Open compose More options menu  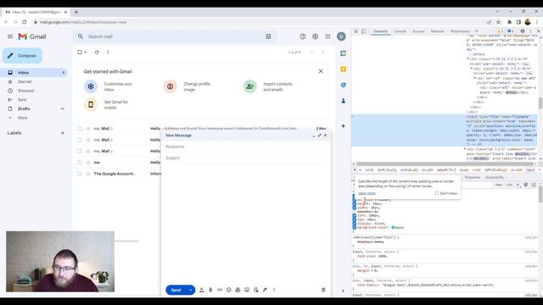click(x=274, y=290)
